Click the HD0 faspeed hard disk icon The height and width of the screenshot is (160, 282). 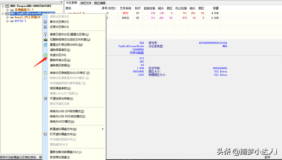tap(7, 6)
